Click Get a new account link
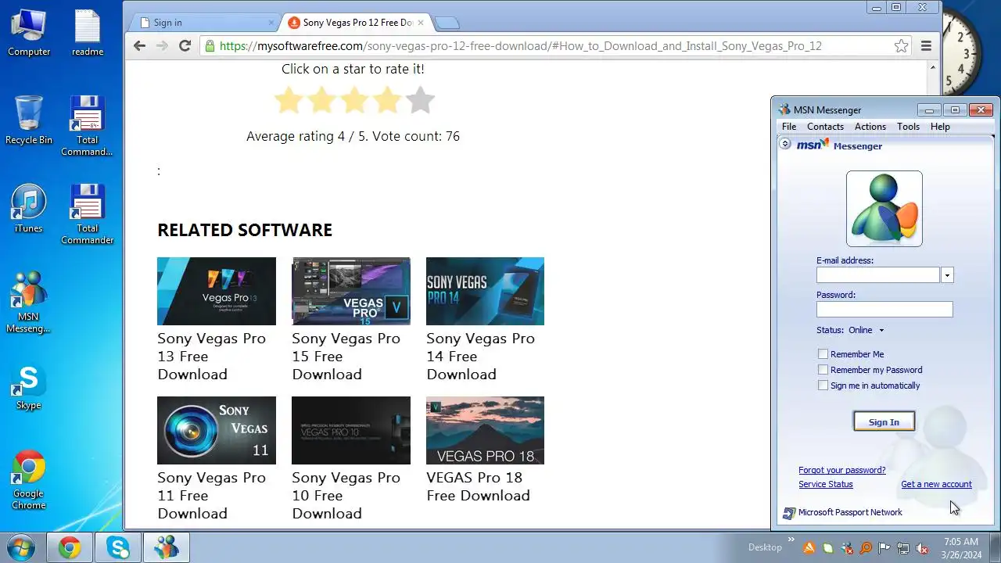 tap(936, 484)
